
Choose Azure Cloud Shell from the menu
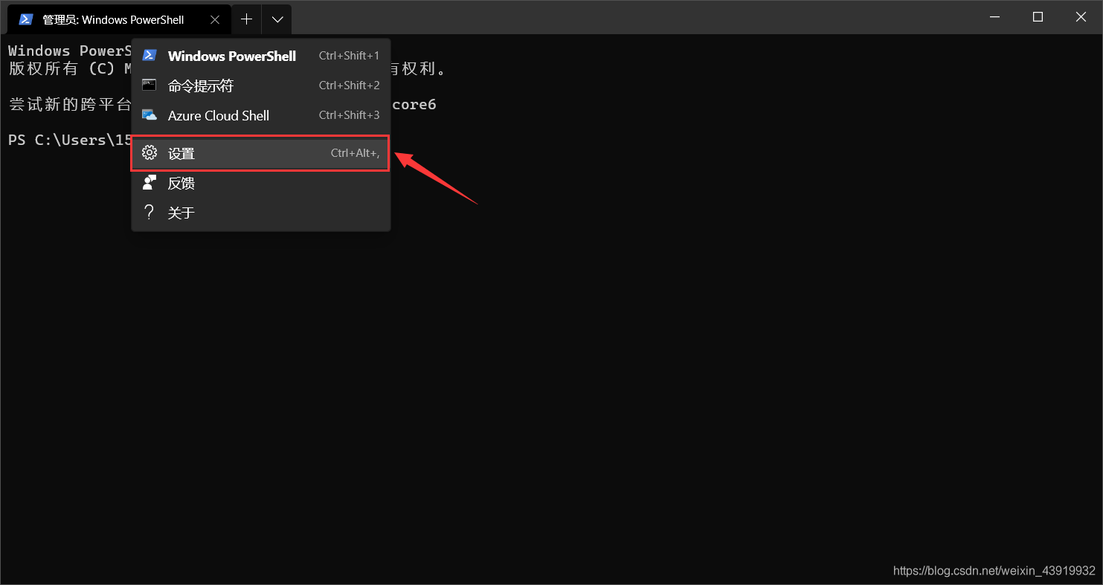point(261,115)
